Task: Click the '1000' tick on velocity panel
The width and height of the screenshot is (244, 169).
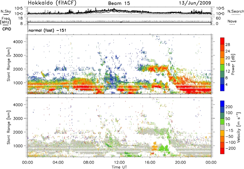Action: [18, 146]
